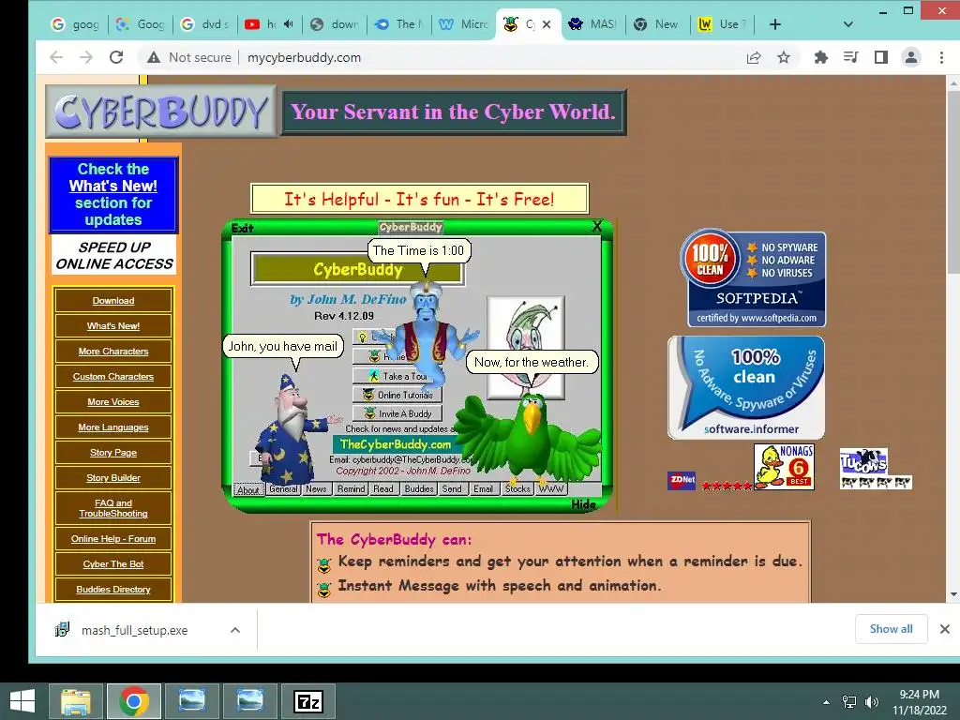Click the forward navigation arrow
The width and height of the screenshot is (960, 720).
86,57
